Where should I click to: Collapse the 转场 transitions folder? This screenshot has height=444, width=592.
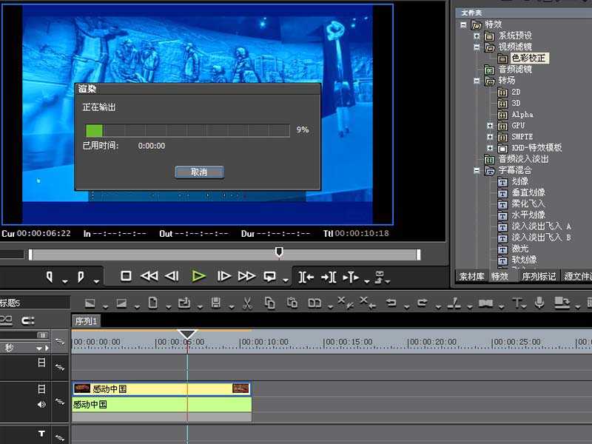tap(477, 81)
